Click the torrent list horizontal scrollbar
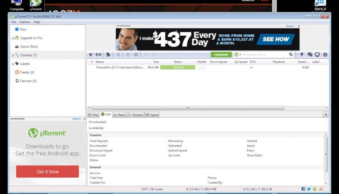The height and width of the screenshot is (194, 339). 188,108
